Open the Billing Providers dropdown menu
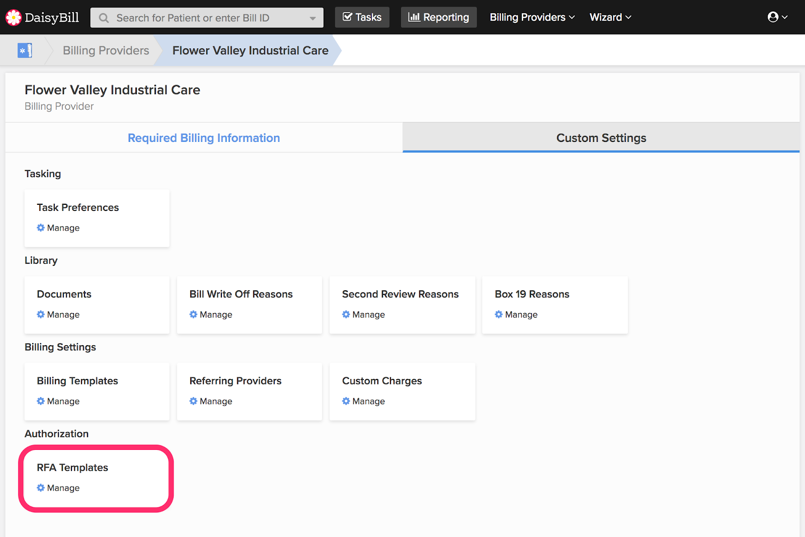The image size is (805, 537). point(532,17)
